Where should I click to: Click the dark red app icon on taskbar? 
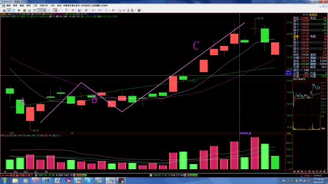point(121,180)
